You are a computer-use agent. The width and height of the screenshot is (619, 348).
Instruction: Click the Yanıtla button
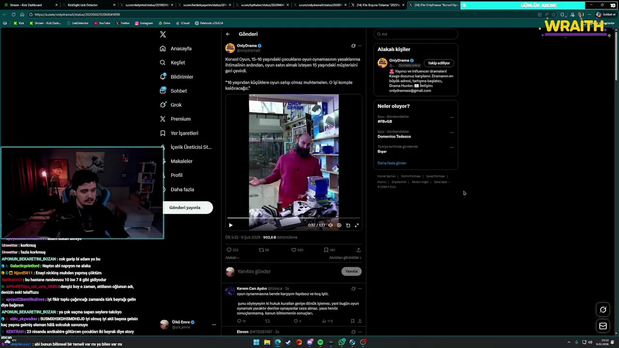[352, 272]
